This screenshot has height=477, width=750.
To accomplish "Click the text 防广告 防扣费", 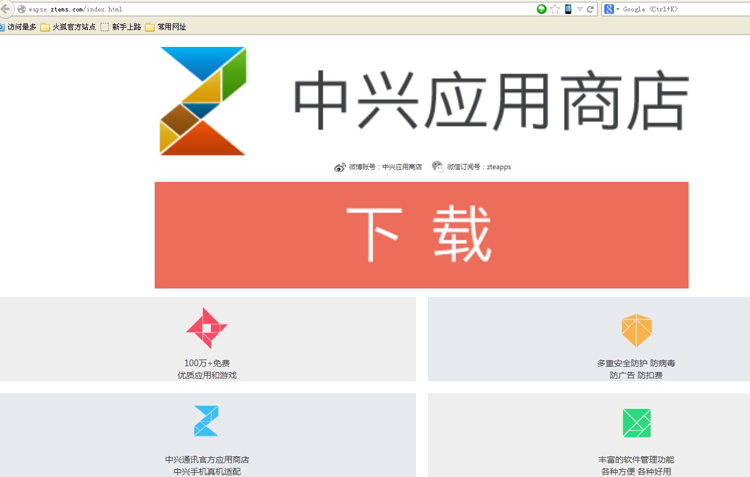I will click(x=636, y=375).
